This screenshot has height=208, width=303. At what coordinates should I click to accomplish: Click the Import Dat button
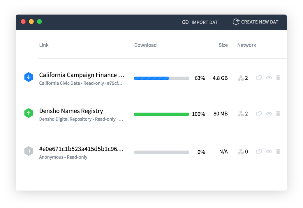point(200,22)
